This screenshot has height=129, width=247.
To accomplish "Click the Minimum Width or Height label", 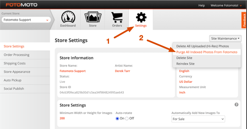I will [x=86, y=113].
